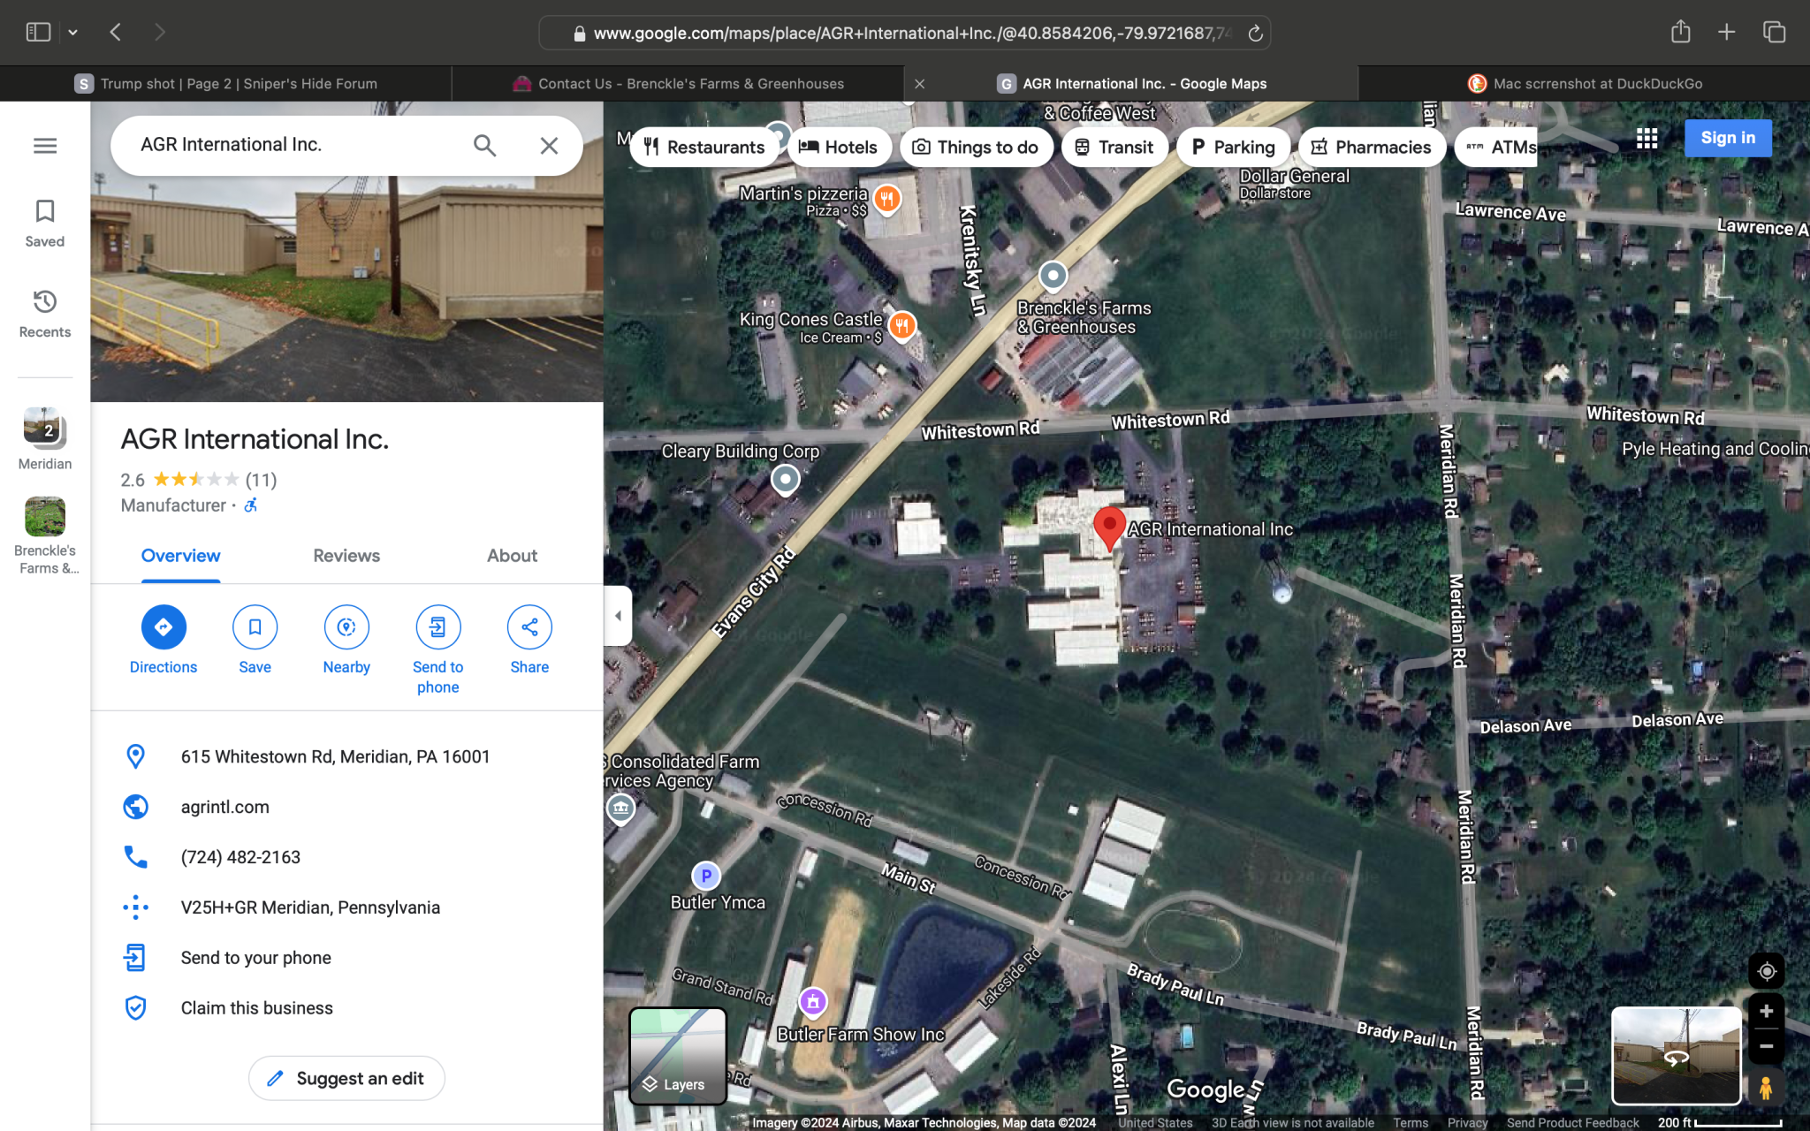
Task: Click the Directions icon button
Action: [x=164, y=627]
